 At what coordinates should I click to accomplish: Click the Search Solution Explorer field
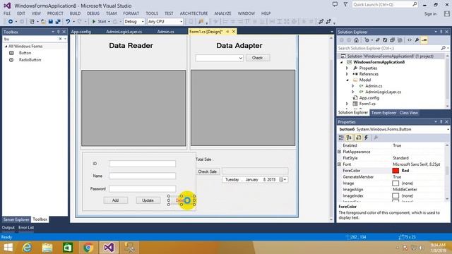389,49
